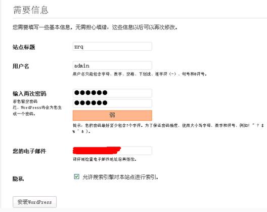This screenshot has width=267, height=212.
Task: Click the 需要信息 heading
Action: (x=31, y=10)
